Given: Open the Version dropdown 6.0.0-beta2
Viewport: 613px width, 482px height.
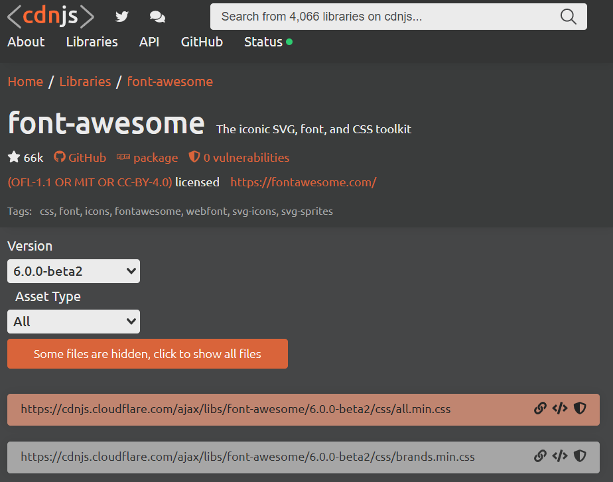Looking at the screenshot, I should tap(74, 271).
